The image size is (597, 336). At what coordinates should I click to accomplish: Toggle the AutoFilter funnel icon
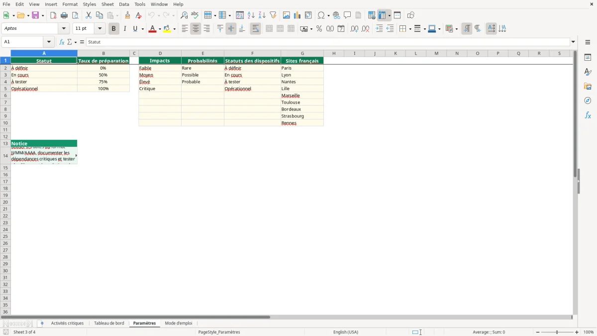273,15
